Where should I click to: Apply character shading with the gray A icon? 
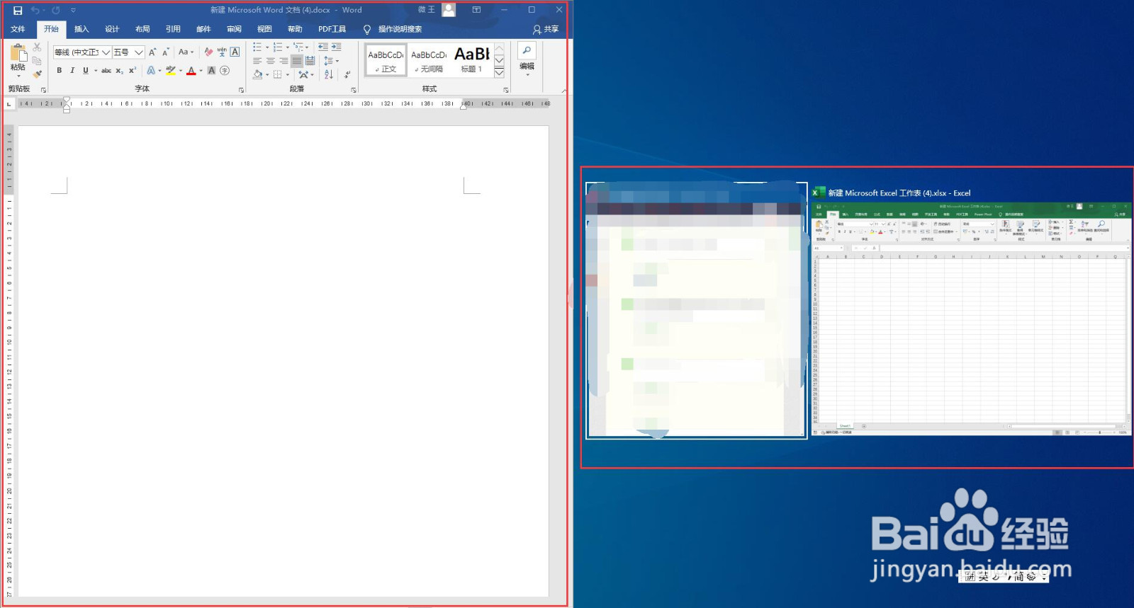pos(211,71)
